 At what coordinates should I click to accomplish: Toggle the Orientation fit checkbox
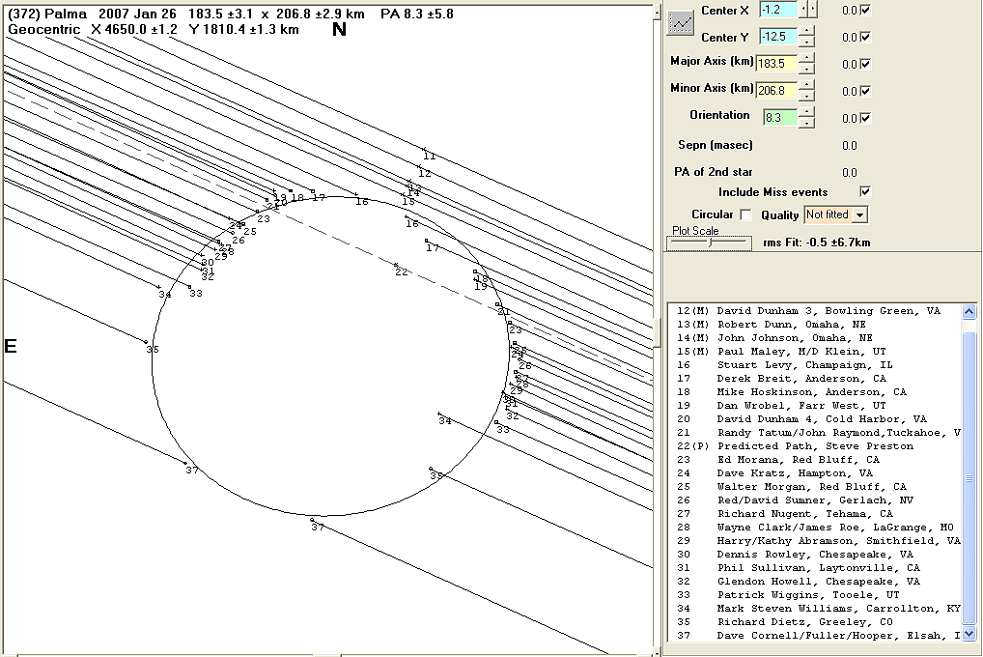(x=866, y=118)
